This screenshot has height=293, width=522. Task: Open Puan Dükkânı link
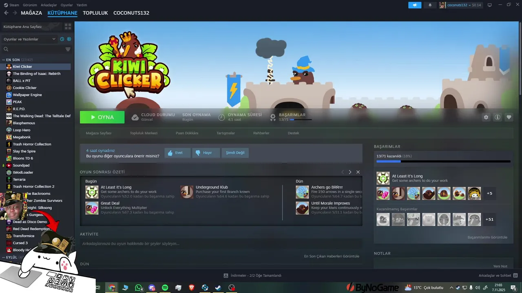point(187,133)
